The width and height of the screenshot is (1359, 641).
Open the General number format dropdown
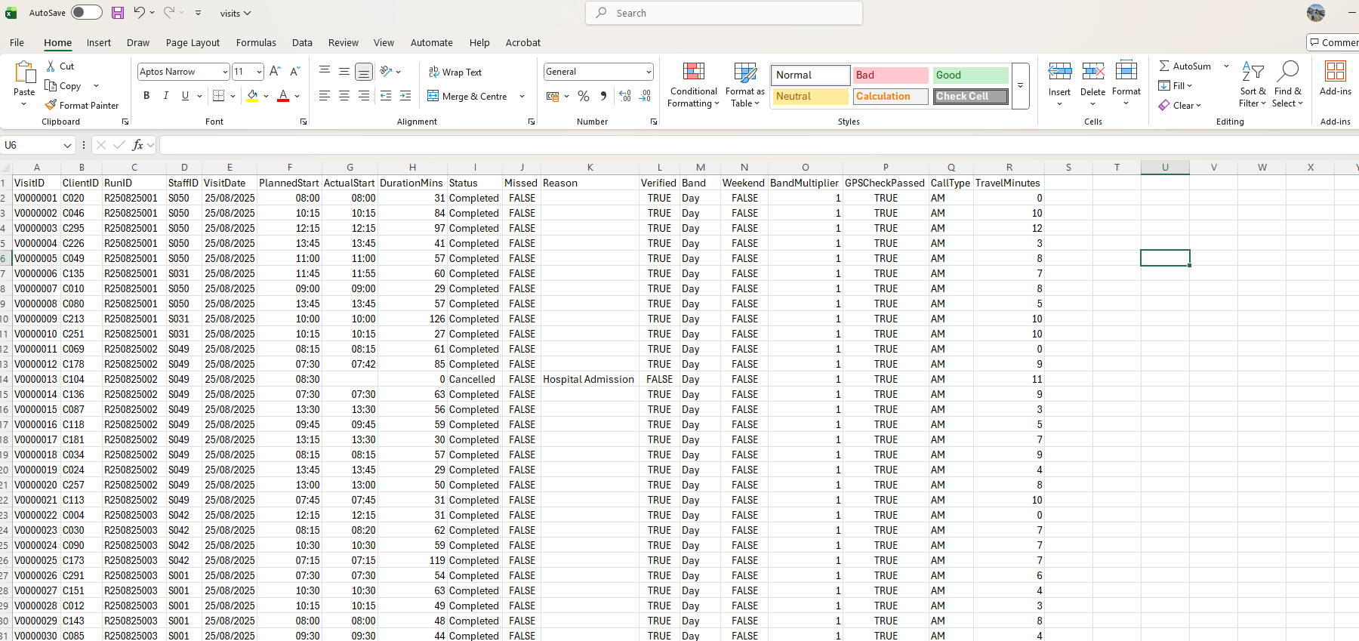point(649,72)
